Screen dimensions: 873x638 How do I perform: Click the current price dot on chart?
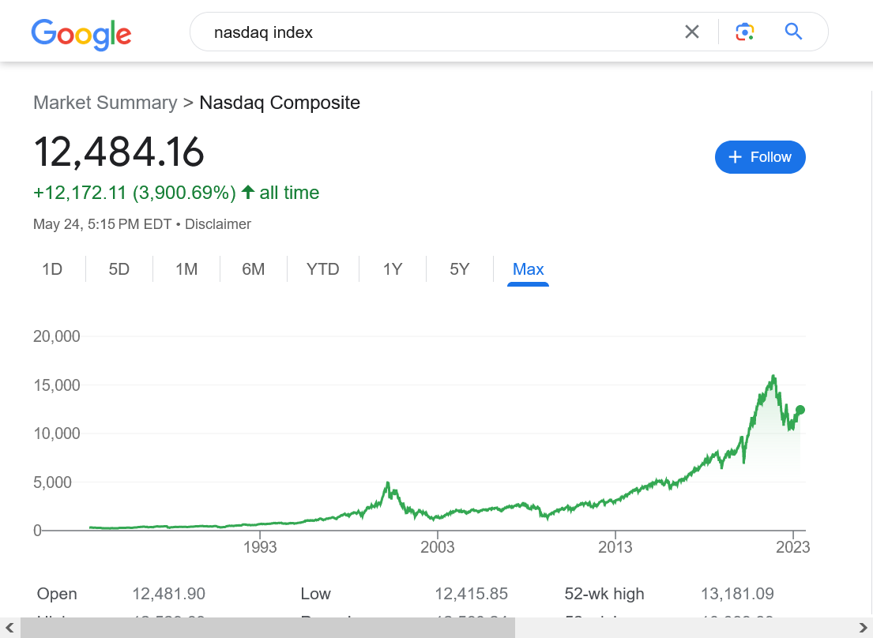pos(800,410)
